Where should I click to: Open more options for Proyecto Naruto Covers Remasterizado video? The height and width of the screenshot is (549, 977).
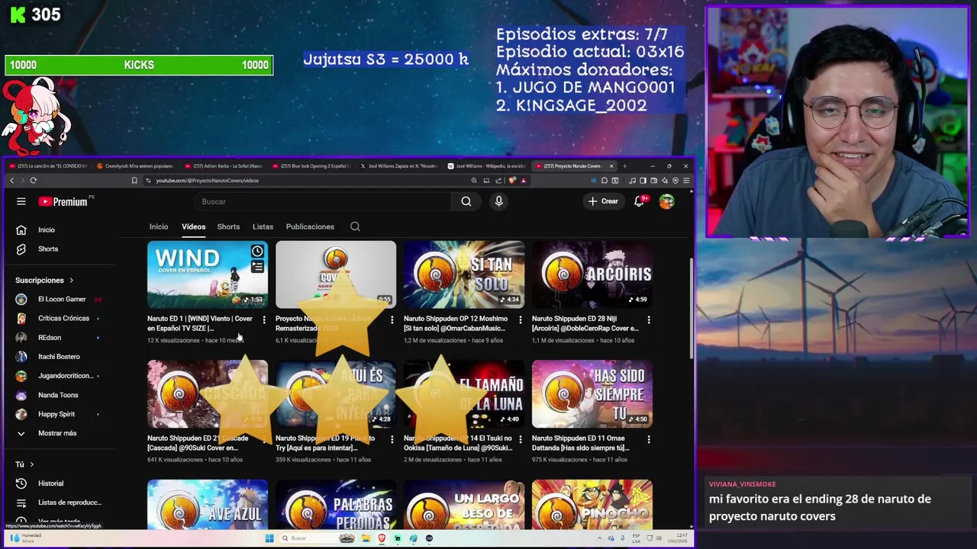392,320
